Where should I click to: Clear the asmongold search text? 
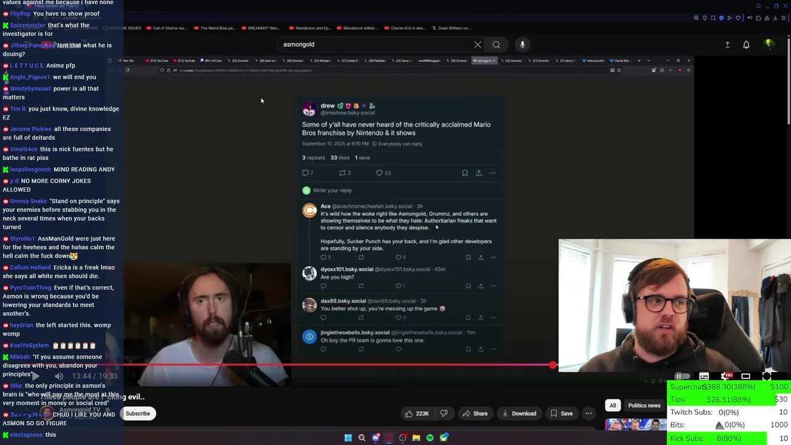tap(478, 44)
